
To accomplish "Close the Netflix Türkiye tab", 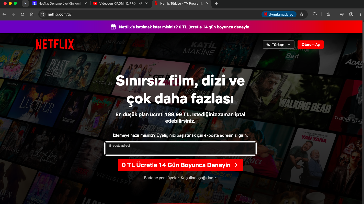I will pyautogui.click(x=207, y=4).
